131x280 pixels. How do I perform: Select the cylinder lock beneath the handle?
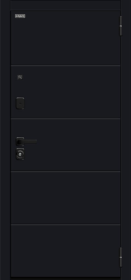[20, 154]
